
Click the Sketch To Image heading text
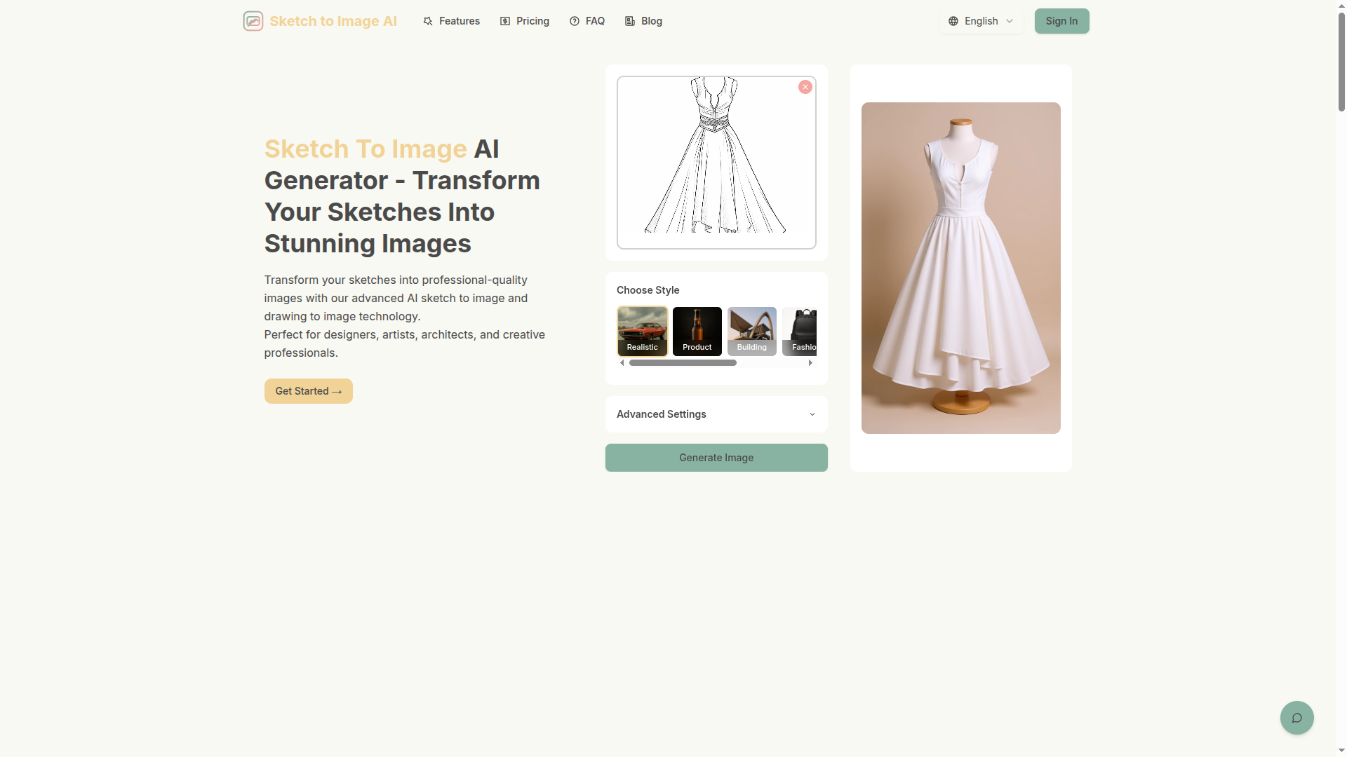point(366,149)
